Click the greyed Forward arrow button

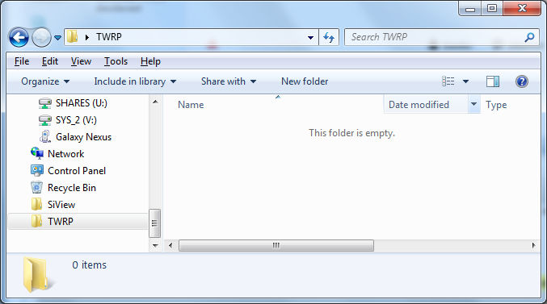click(x=41, y=37)
